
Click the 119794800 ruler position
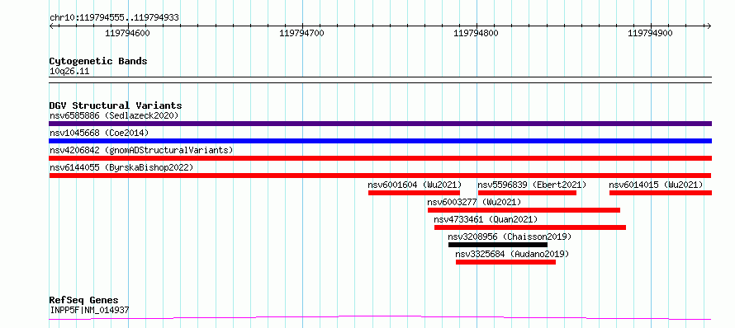click(477, 33)
